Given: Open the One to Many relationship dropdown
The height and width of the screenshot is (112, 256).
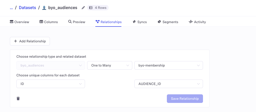Looking at the screenshot, I should pyautogui.click(x=110, y=65).
